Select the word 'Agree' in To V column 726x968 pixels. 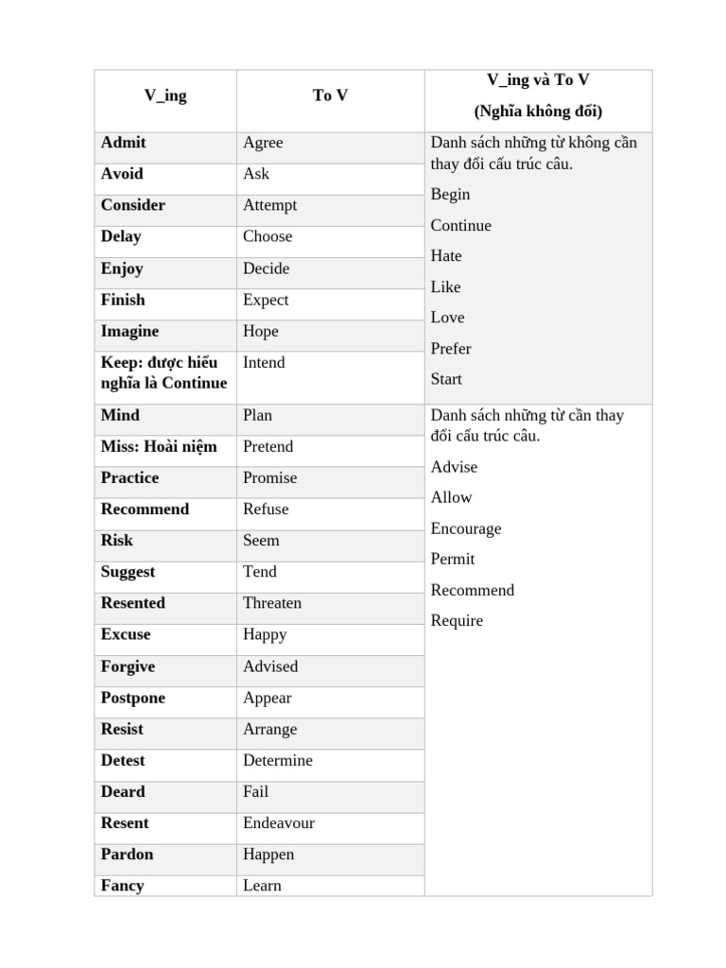pyautogui.click(x=263, y=143)
